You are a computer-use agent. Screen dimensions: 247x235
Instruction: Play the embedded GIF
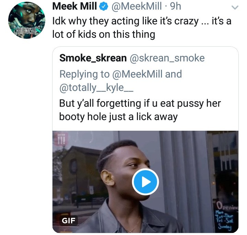[145, 182]
